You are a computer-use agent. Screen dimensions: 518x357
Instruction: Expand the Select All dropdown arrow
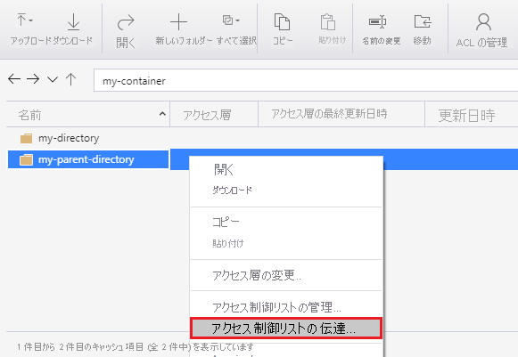237,20
